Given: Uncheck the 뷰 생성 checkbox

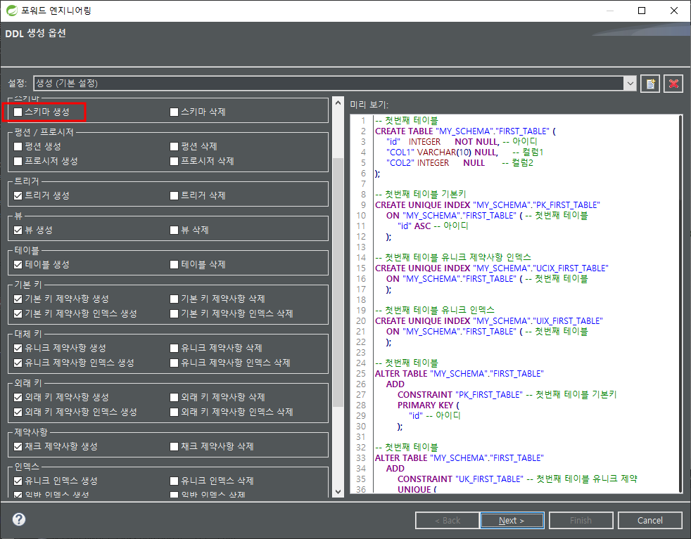Looking at the screenshot, I should (x=18, y=230).
